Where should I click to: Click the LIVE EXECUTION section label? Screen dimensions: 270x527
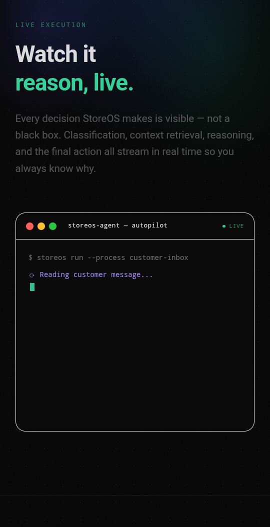(x=51, y=25)
